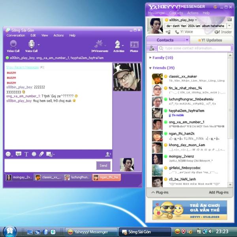Open Voice Call options arrow

click(39, 45)
